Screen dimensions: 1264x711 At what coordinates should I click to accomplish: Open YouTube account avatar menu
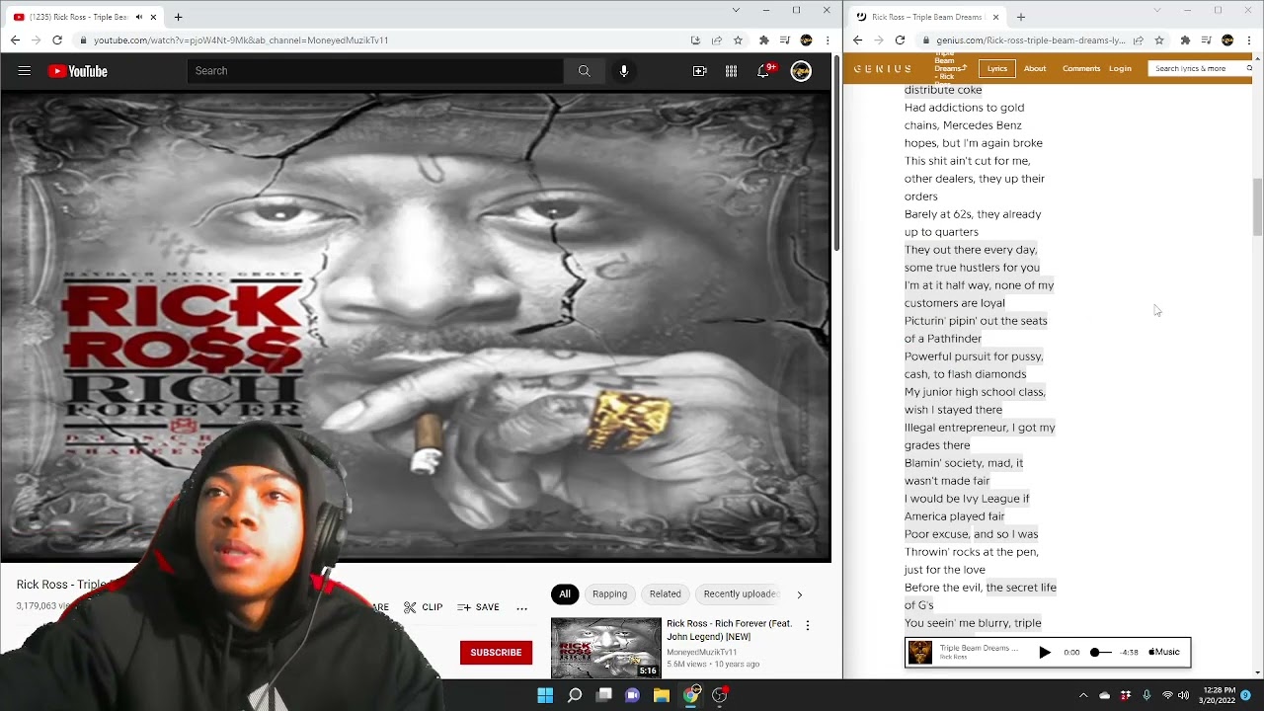pos(801,71)
